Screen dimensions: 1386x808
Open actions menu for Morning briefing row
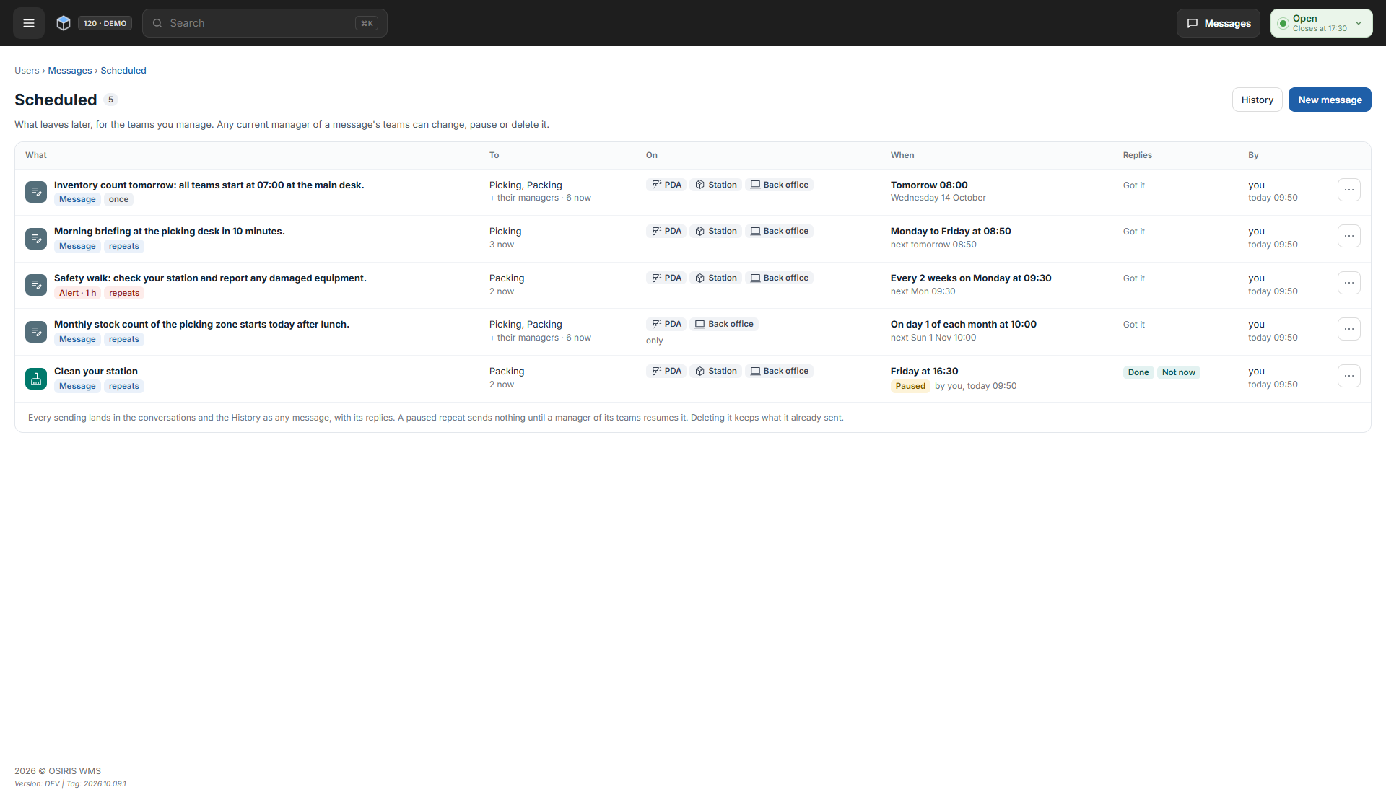1349,236
